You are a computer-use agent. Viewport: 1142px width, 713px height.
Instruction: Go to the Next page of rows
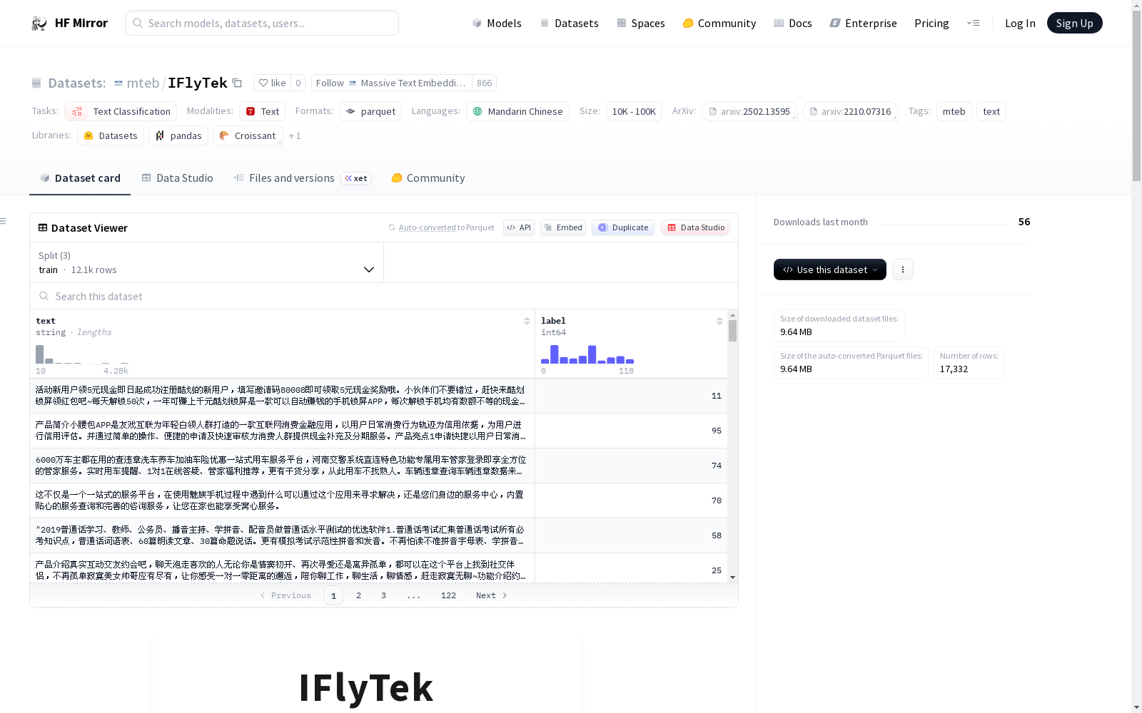pos(492,595)
